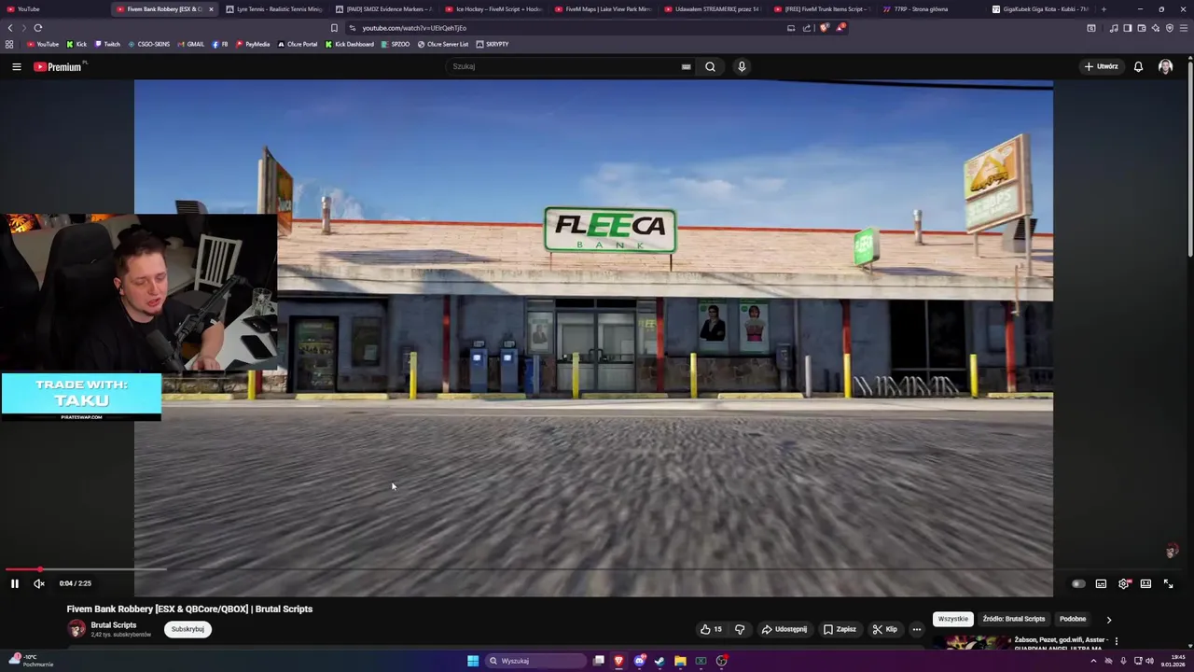Unmute the video with the speaker icon
1194x672 pixels.
[x=39, y=583]
